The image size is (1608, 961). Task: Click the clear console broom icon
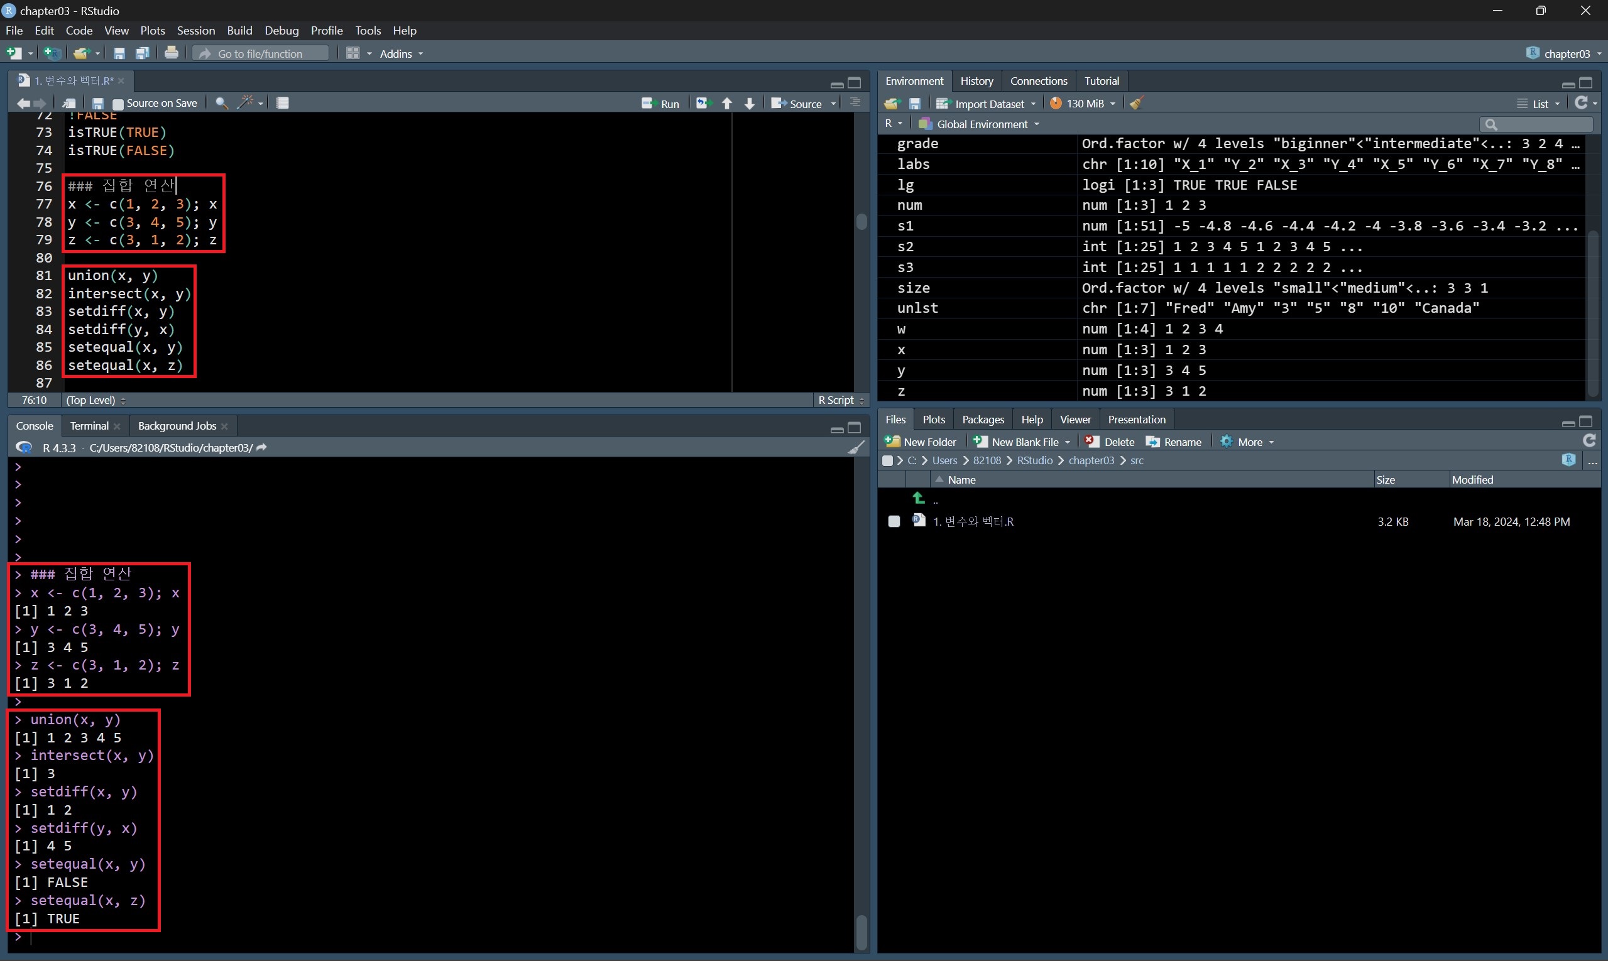pyautogui.click(x=856, y=447)
